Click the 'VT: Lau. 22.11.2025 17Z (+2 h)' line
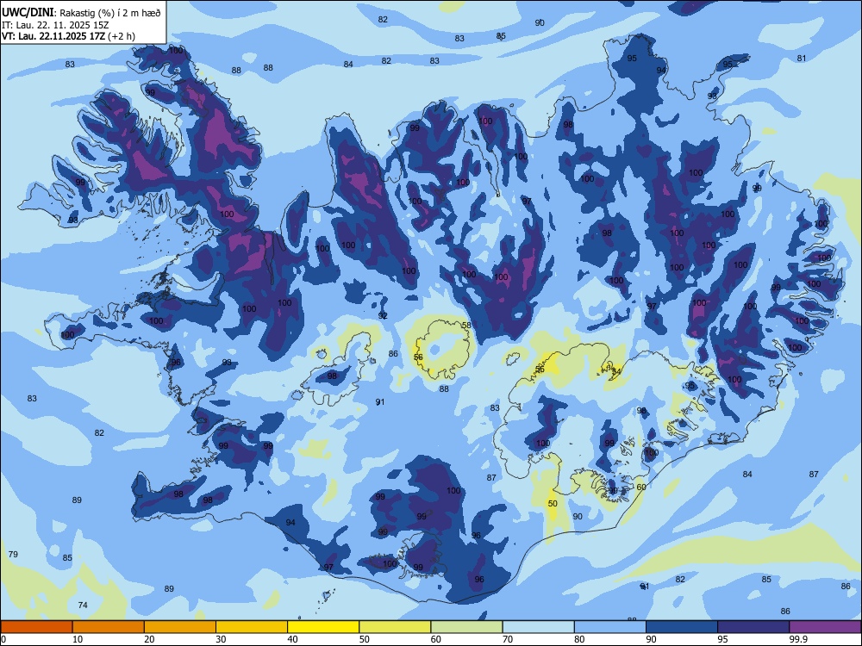Viewport: 862px width, 646px height. (68, 36)
